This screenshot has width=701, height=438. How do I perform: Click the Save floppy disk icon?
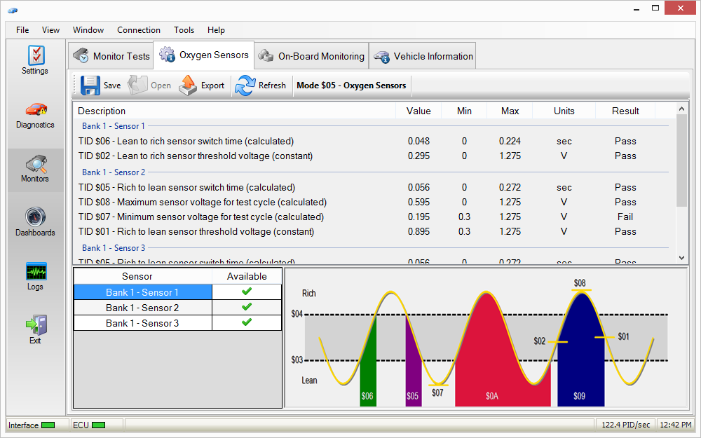click(x=90, y=85)
